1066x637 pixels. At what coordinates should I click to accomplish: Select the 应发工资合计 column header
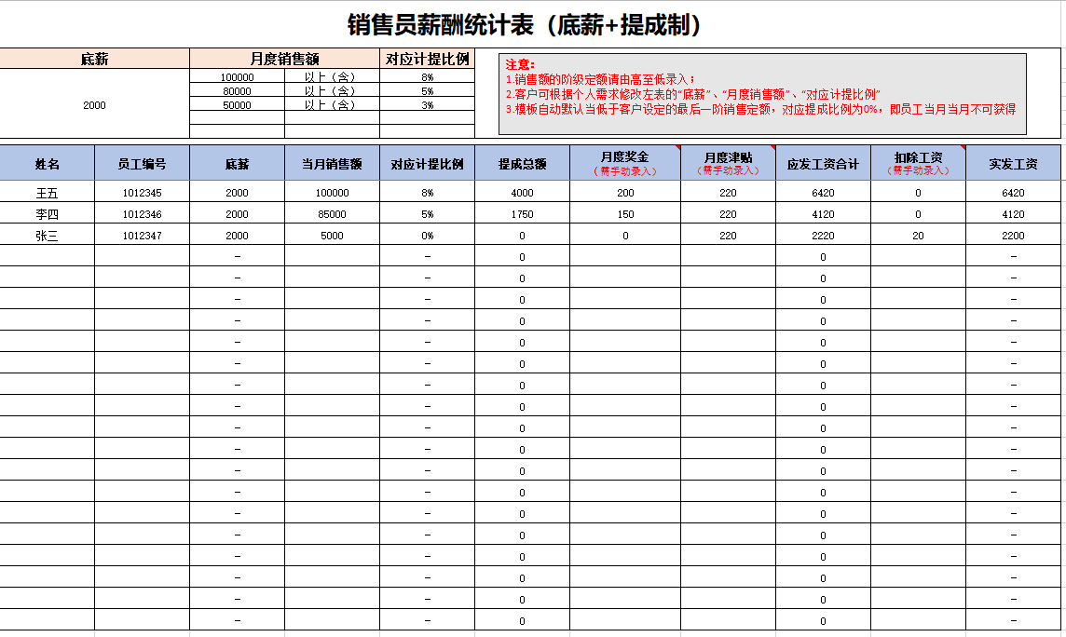tap(823, 164)
